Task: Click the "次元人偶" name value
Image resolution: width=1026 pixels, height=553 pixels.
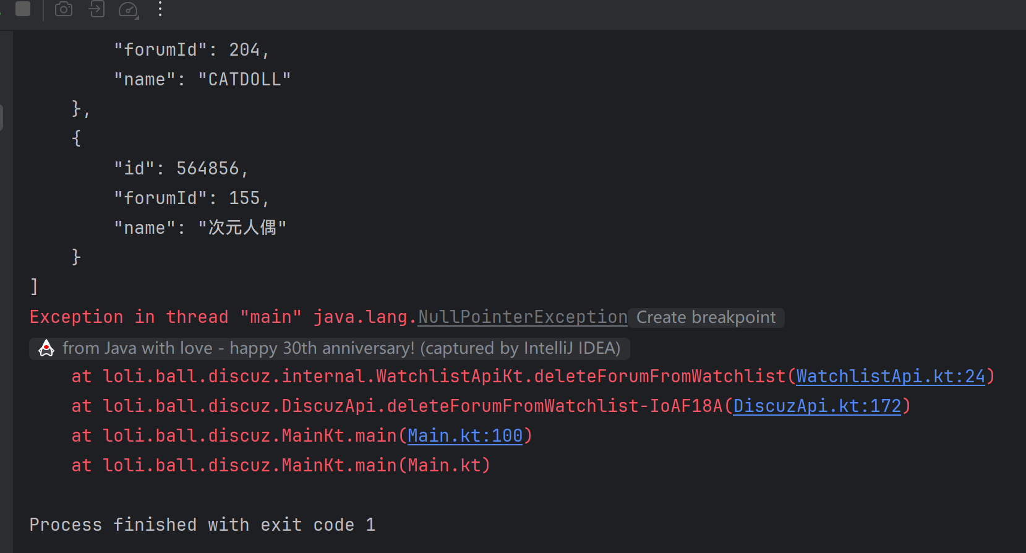Action: coord(242,228)
